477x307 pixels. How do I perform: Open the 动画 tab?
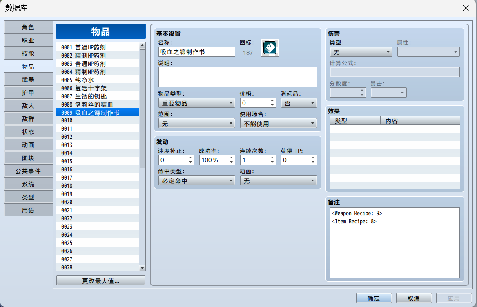point(28,145)
